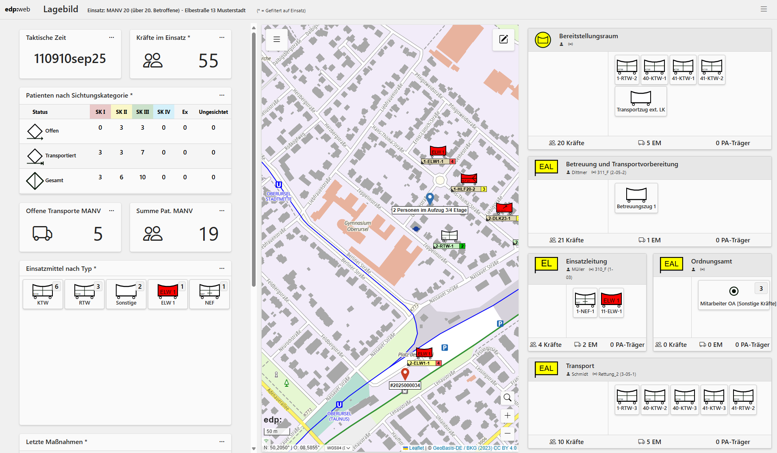Open options menu for Patienten nach Sichtungskategorie
The image size is (777, 453).
(222, 95)
